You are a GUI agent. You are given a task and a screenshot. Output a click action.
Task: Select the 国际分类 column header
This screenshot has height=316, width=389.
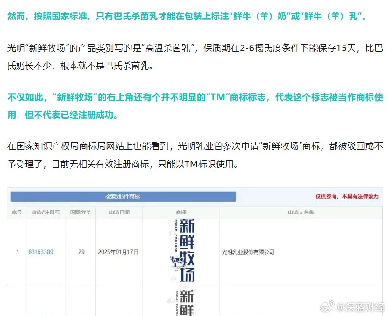[x=80, y=212]
